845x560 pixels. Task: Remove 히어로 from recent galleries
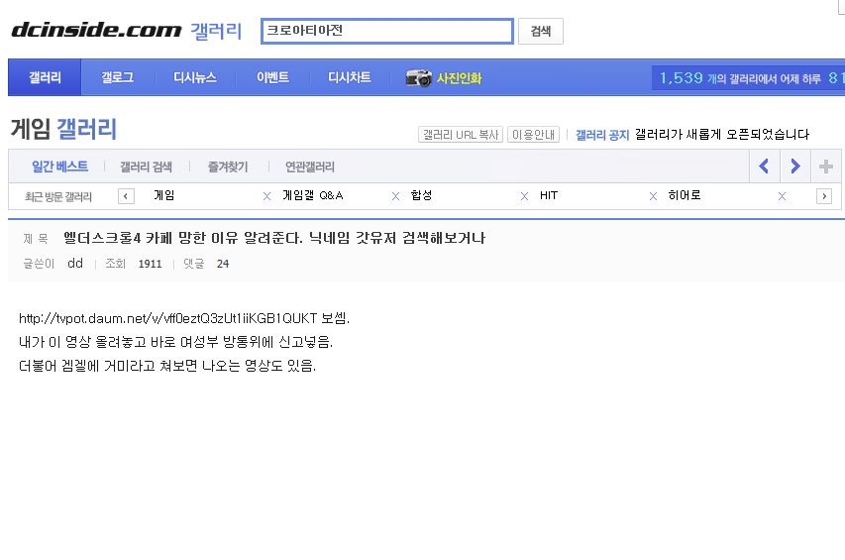click(782, 196)
